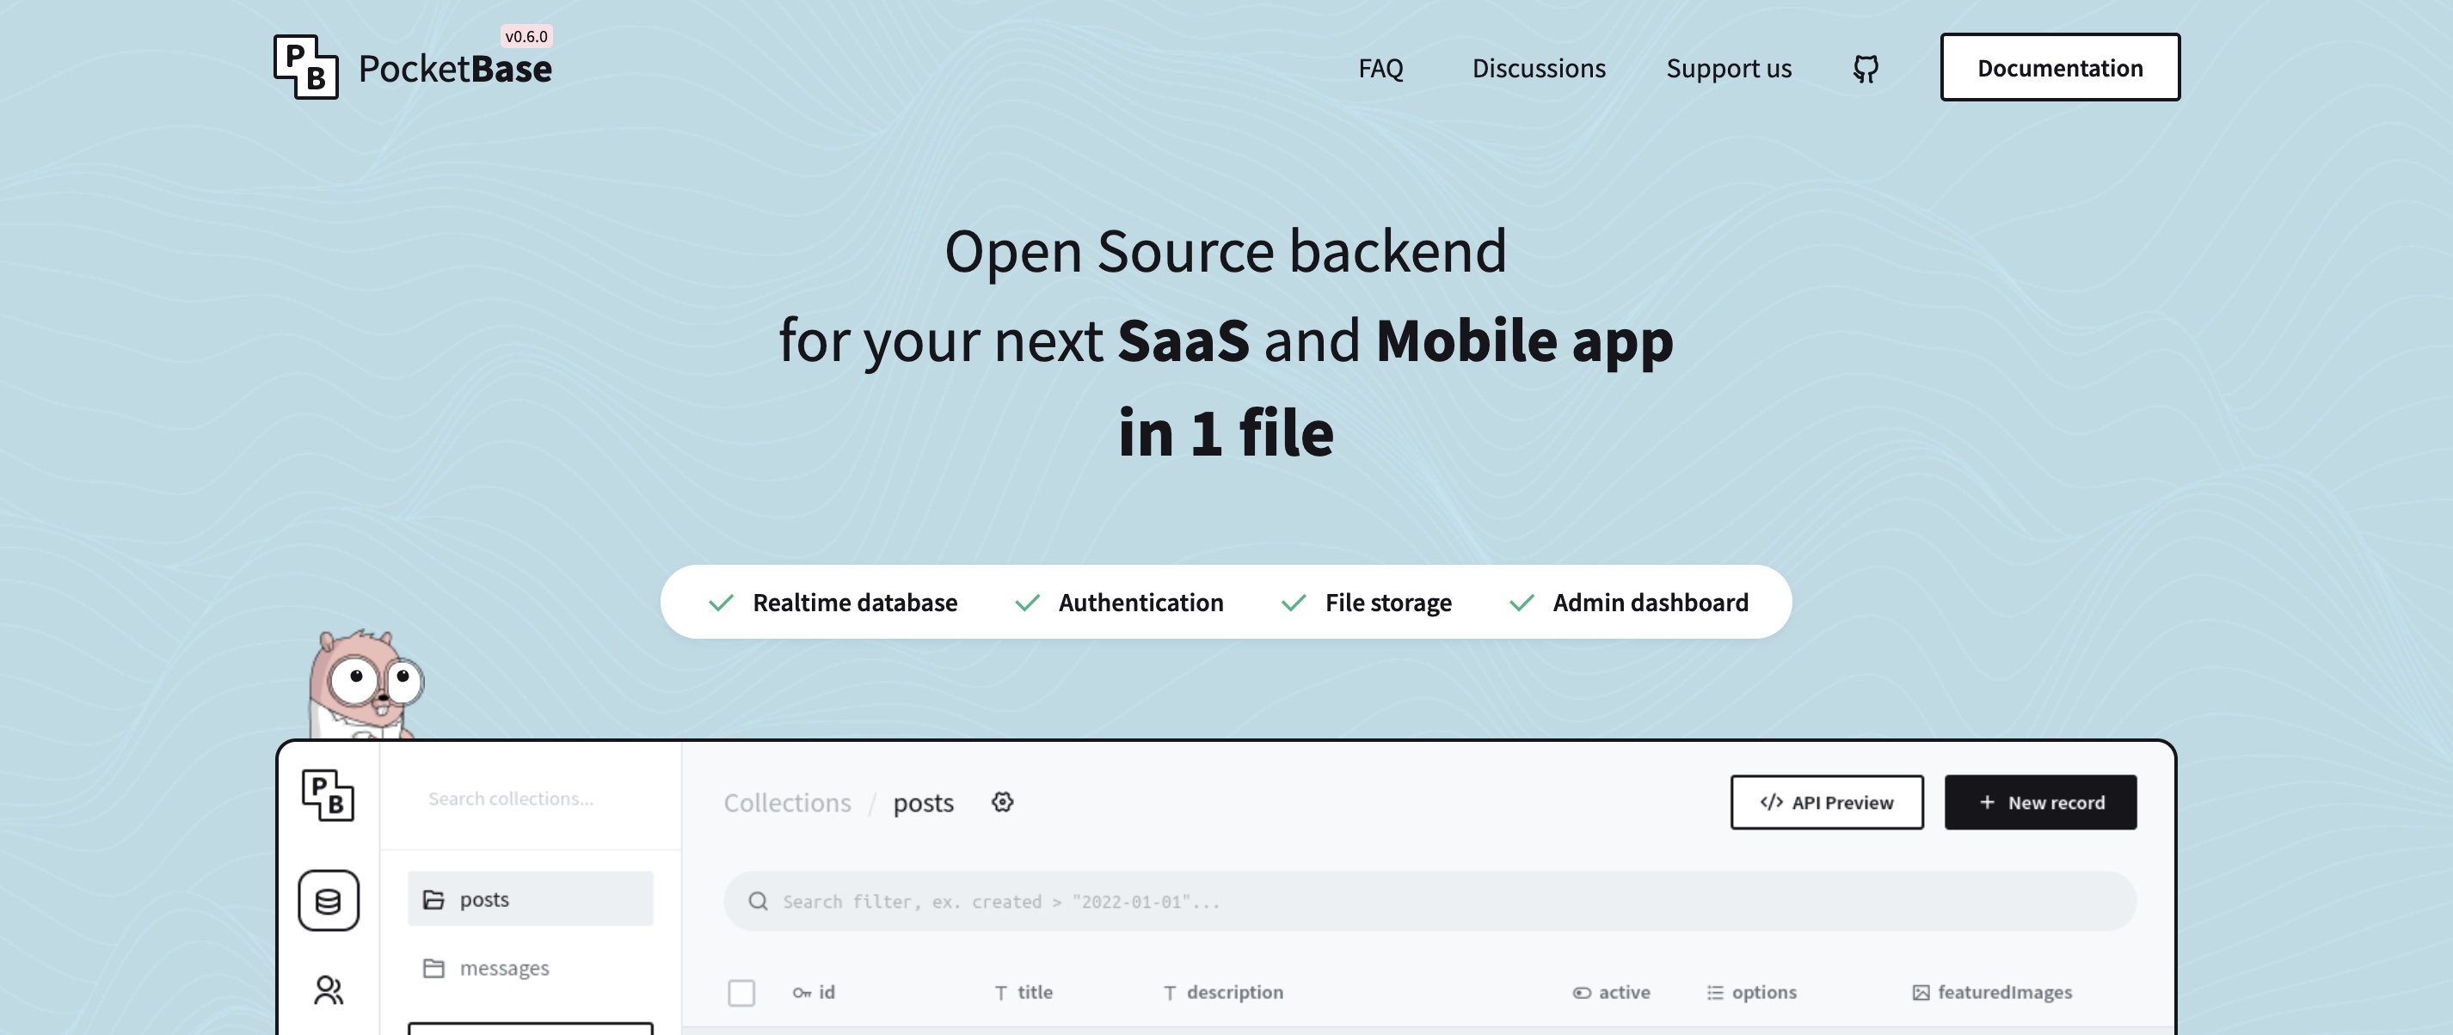Open the users sidebar icon

(329, 990)
